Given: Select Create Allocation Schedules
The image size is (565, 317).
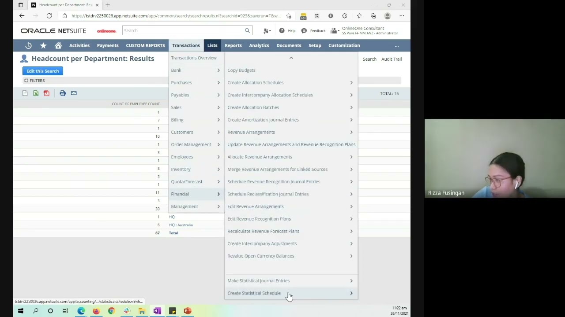Looking at the screenshot, I should tap(291, 82).
